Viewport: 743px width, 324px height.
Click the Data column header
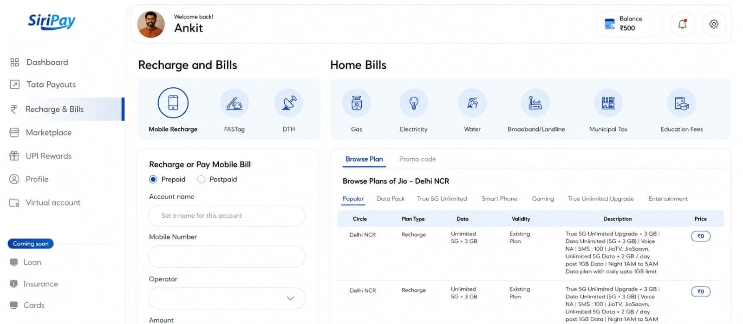[x=463, y=219]
